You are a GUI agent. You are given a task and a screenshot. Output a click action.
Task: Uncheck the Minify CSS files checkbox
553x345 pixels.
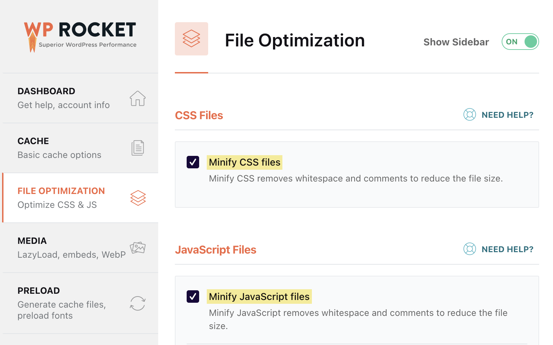[193, 162]
